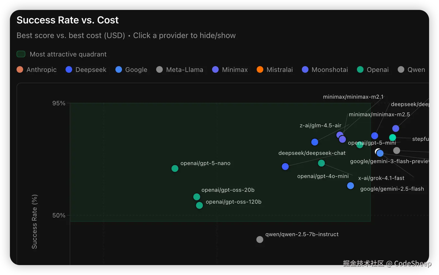Click the minimax/minimax-m2.5 label text
The width and height of the screenshot is (439, 275).
(379, 114)
